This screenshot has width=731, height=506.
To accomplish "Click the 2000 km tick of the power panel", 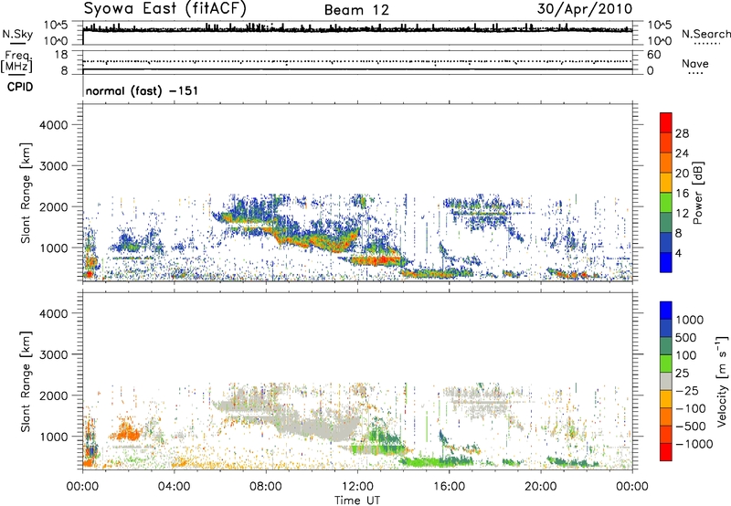I will [x=54, y=206].
